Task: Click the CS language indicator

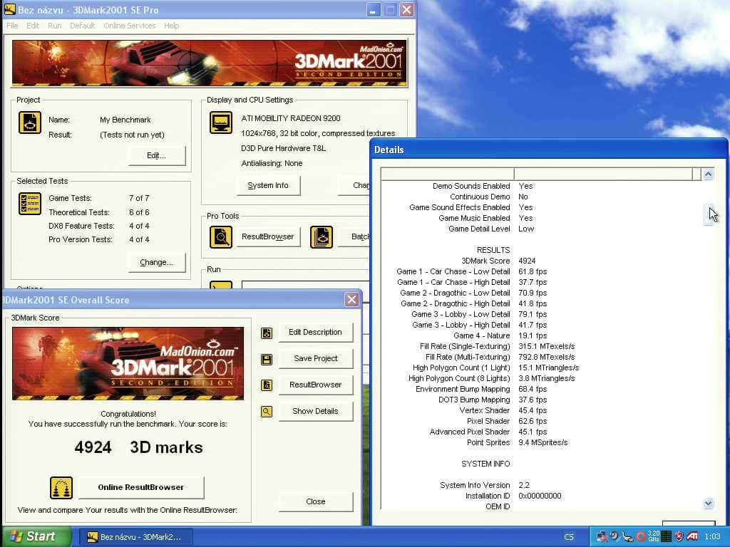Action: 569,537
